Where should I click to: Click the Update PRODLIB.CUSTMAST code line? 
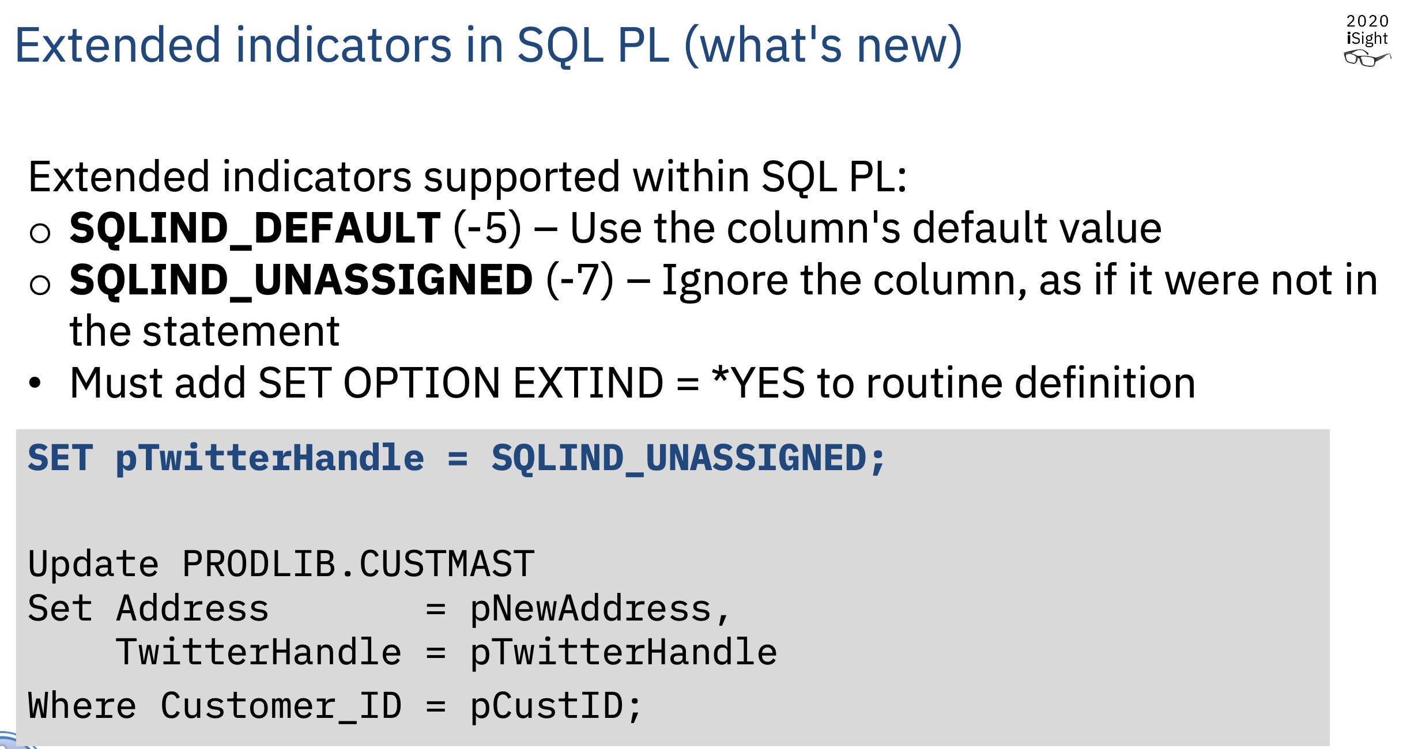[281, 563]
